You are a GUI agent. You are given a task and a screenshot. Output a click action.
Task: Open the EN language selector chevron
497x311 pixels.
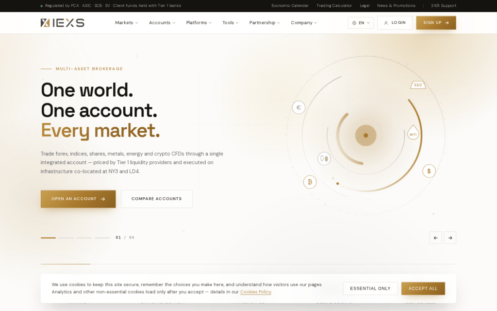click(368, 23)
